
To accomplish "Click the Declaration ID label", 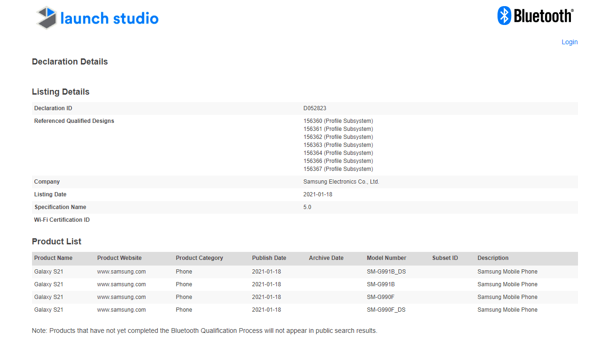I will click(53, 108).
